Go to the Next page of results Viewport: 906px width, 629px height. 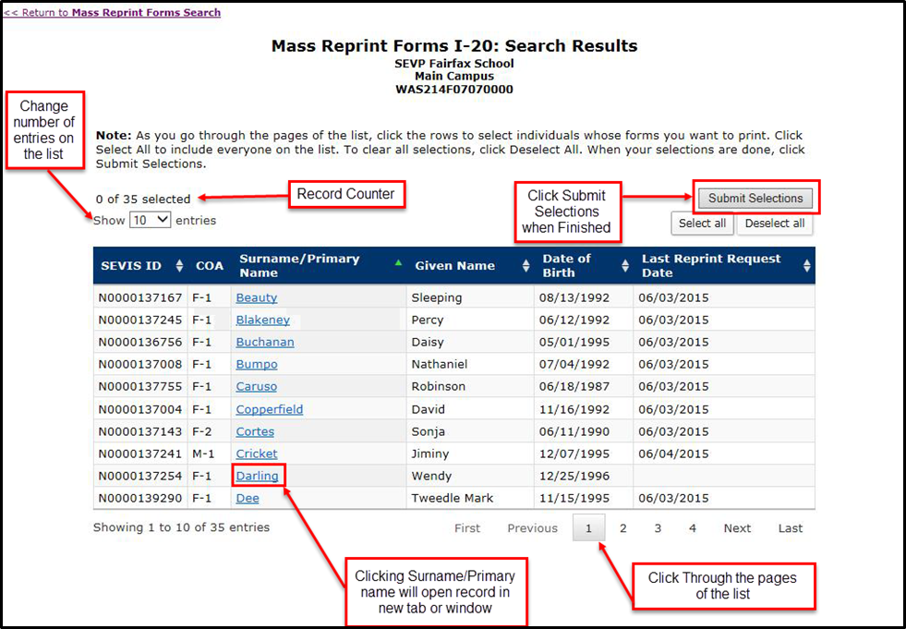click(737, 527)
